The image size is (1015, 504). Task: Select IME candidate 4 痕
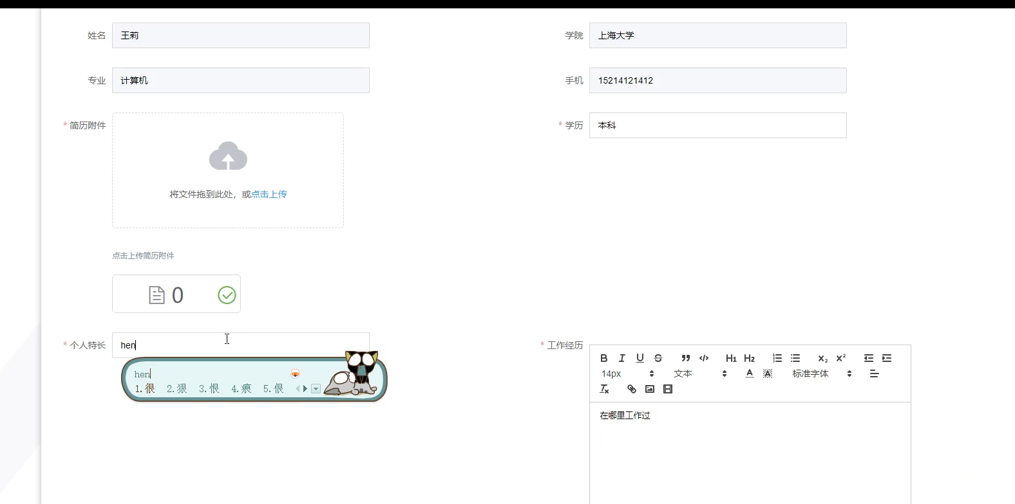click(x=242, y=388)
